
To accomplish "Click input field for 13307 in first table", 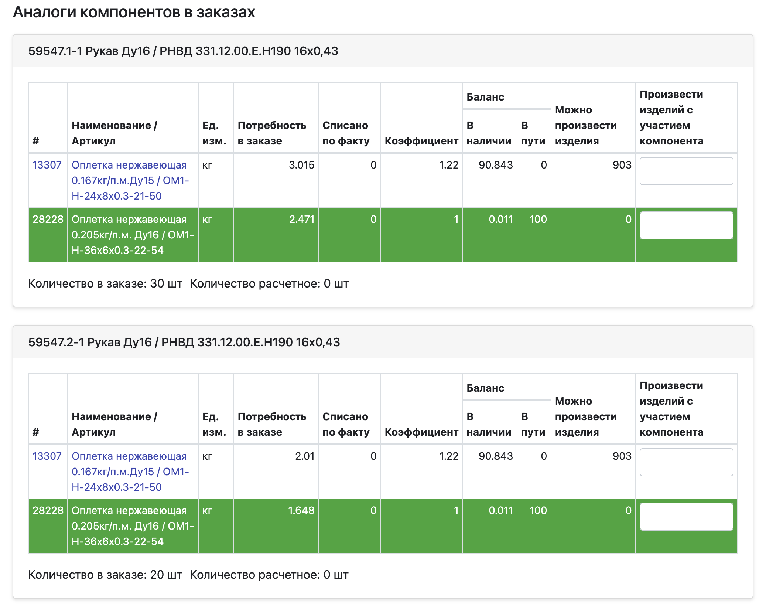I will (x=686, y=171).
